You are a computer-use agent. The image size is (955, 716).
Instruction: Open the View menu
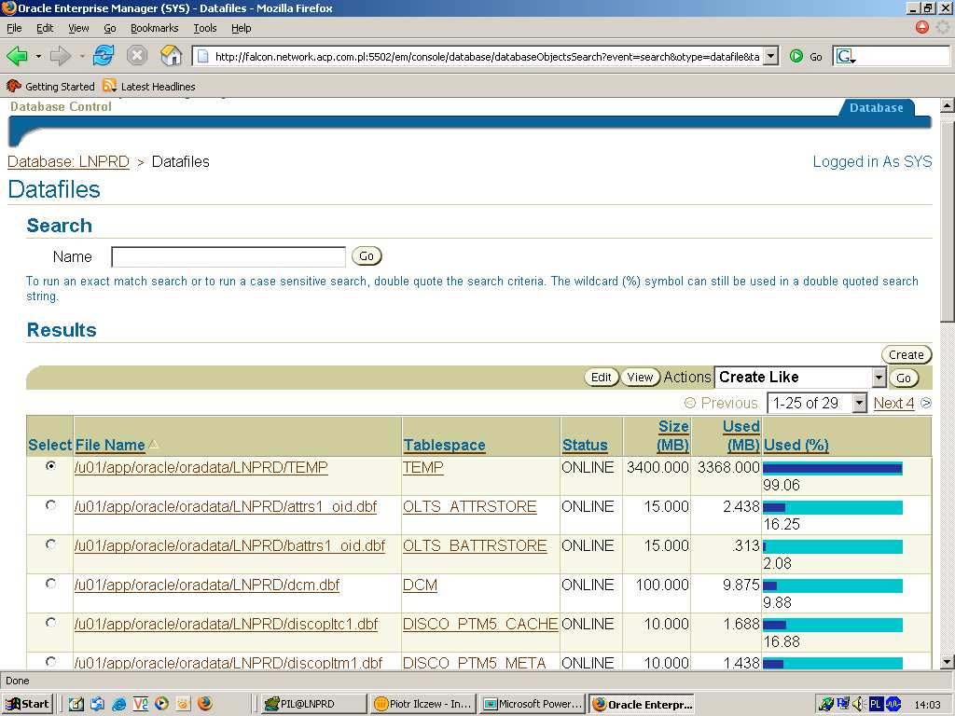point(78,28)
